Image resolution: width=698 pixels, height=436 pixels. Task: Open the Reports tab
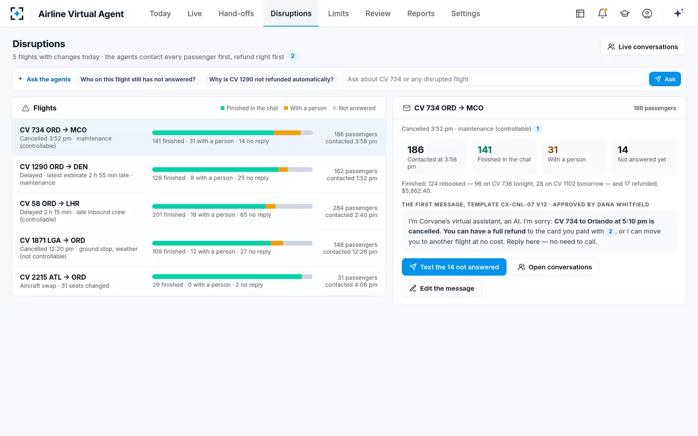(421, 14)
